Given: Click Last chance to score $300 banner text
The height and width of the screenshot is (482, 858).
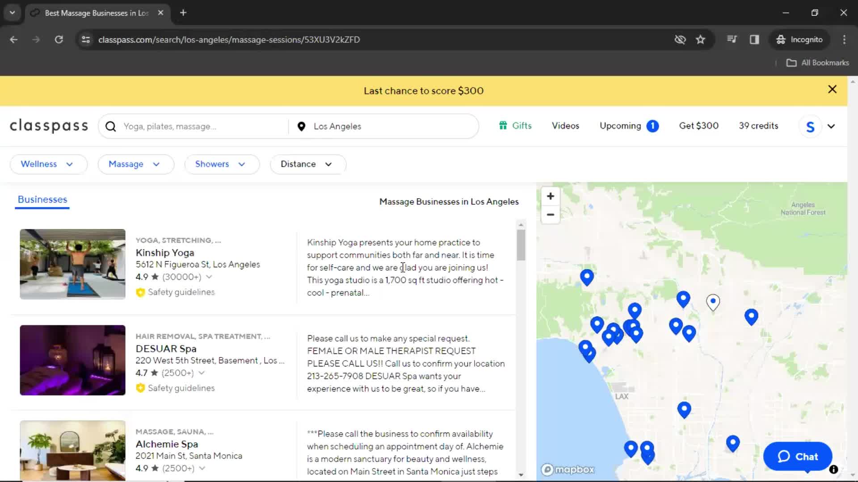Looking at the screenshot, I should pyautogui.click(x=423, y=91).
